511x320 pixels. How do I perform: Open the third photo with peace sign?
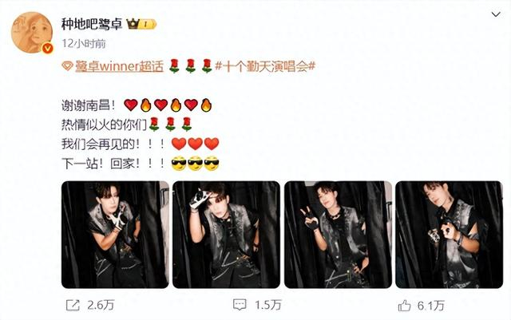[x=338, y=235]
